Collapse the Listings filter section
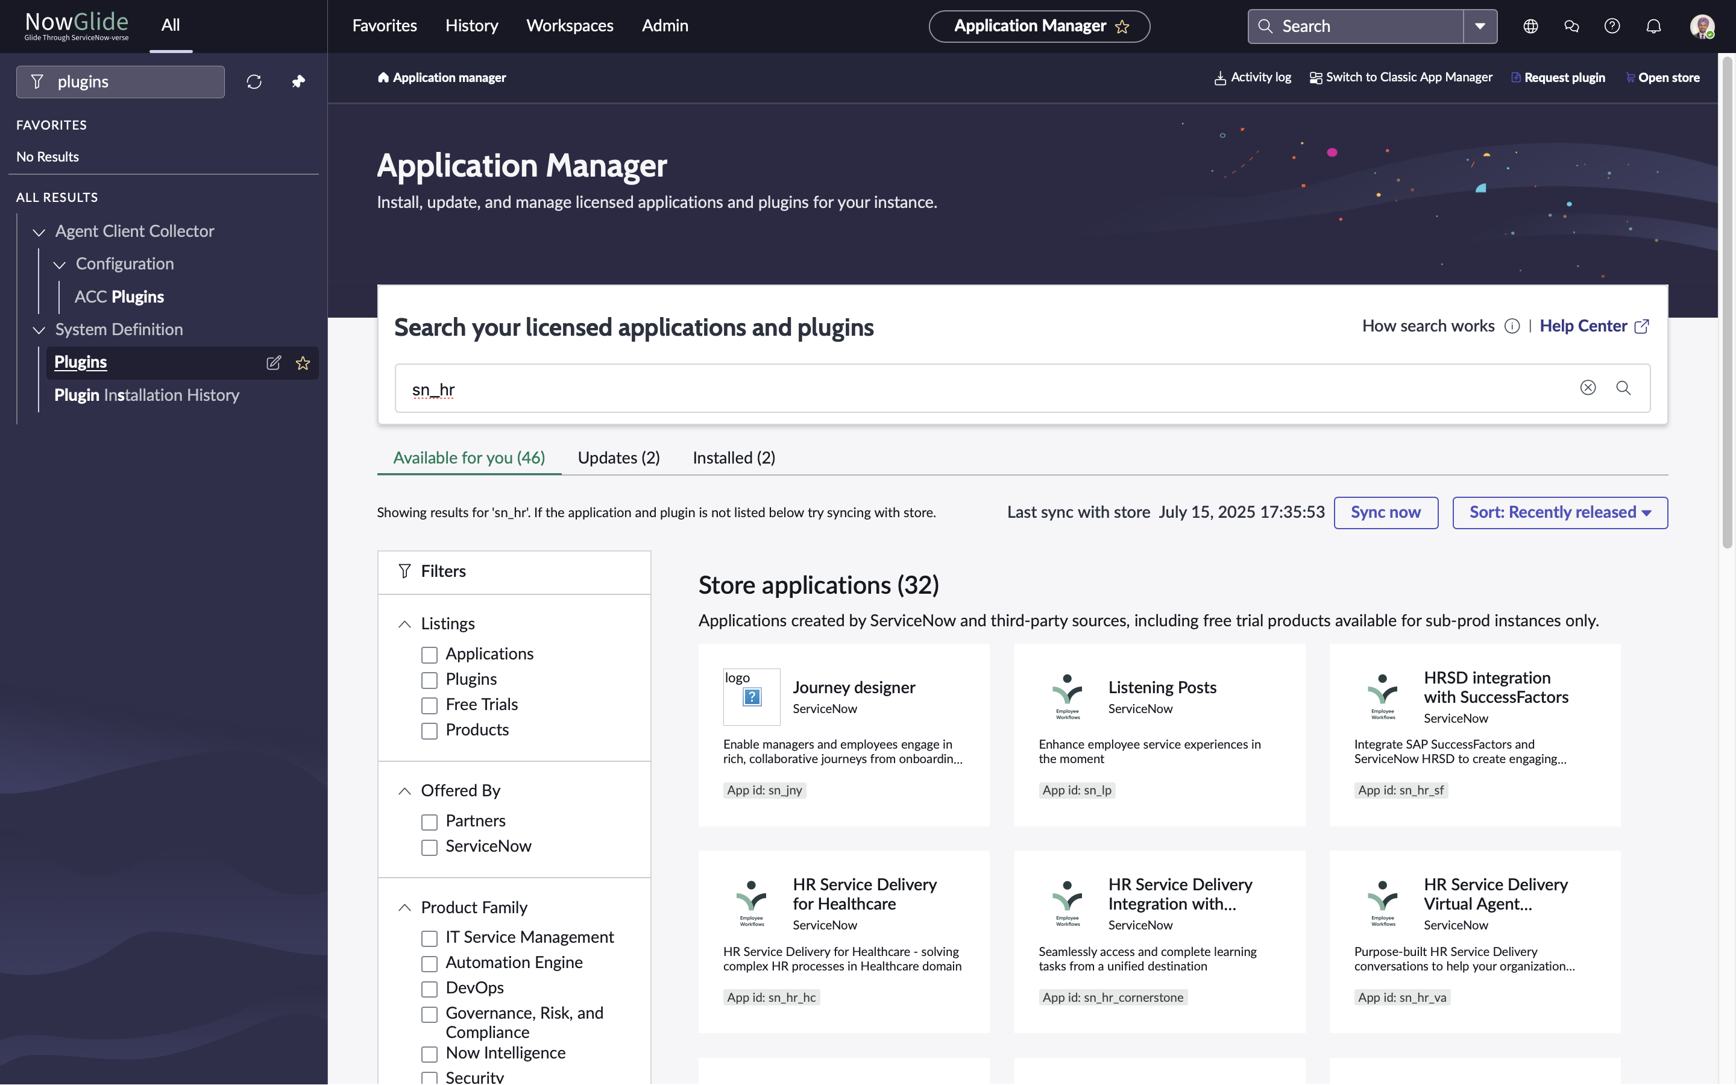This screenshot has width=1736, height=1085. pyautogui.click(x=404, y=624)
